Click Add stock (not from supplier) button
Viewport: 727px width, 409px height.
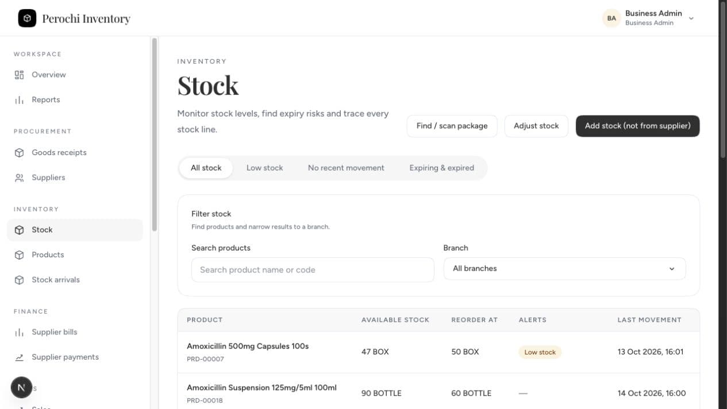[638, 126]
